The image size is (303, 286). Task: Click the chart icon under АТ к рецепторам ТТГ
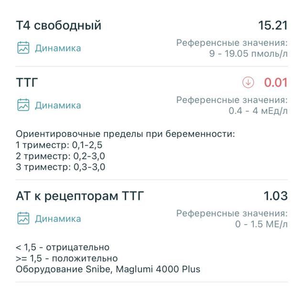(23, 218)
